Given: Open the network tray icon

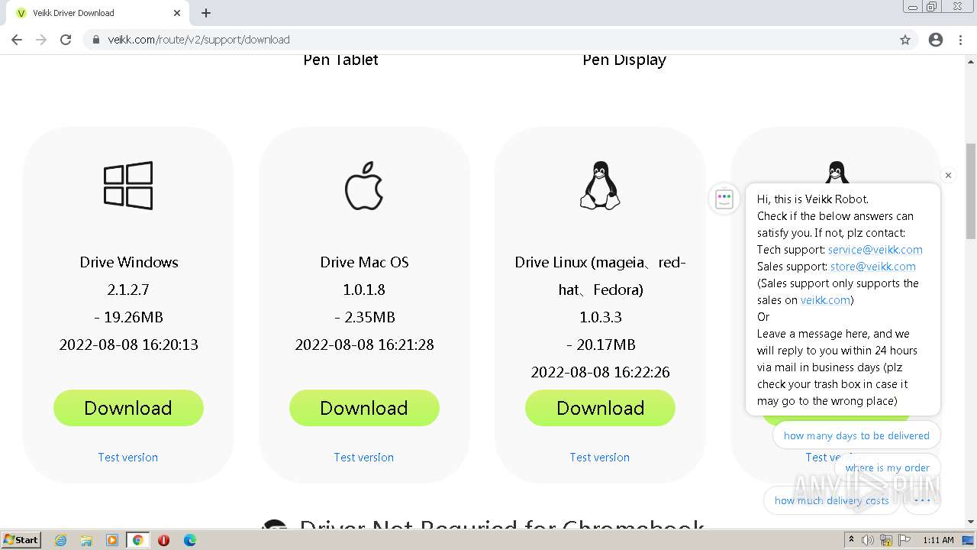Looking at the screenshot, I should (886, 540).
